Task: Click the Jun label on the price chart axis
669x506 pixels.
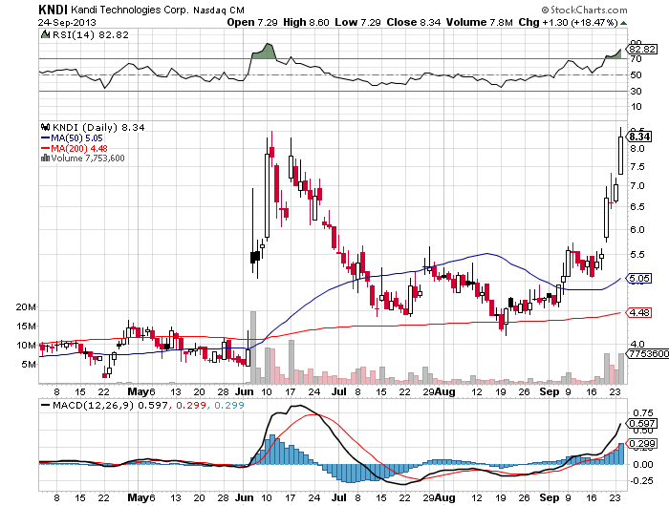Action: (x=245, y=391)
